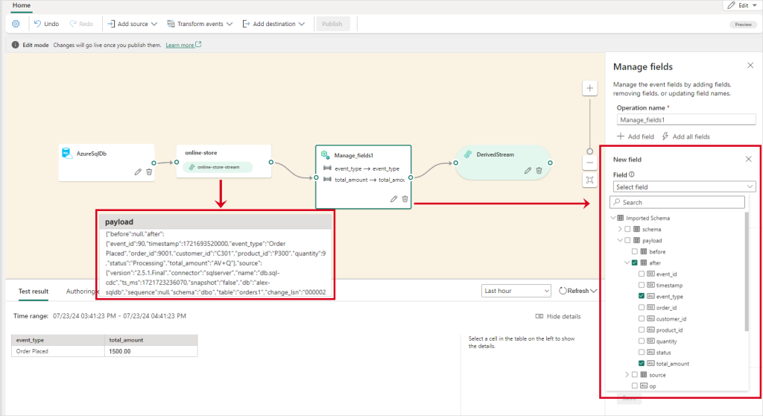
Task: Uncheck the after checkbox
Action: [635, 262]
